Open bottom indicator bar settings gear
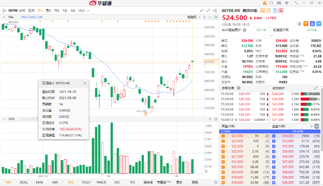Image resolution: width=323 pixels, height=186 pixels. pos(216,182)
